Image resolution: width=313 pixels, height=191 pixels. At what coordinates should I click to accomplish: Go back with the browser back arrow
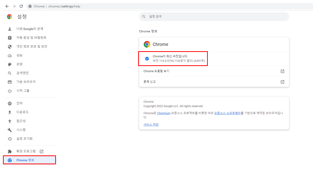tap(7, 6)
